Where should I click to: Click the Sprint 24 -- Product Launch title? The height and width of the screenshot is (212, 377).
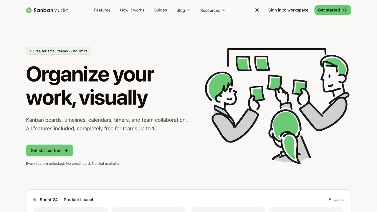point(67,200)
